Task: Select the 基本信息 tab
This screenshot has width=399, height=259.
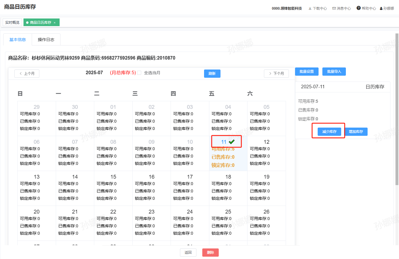Action: 18,40
